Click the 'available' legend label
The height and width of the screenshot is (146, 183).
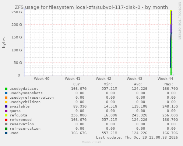click(x=20, y=106)
